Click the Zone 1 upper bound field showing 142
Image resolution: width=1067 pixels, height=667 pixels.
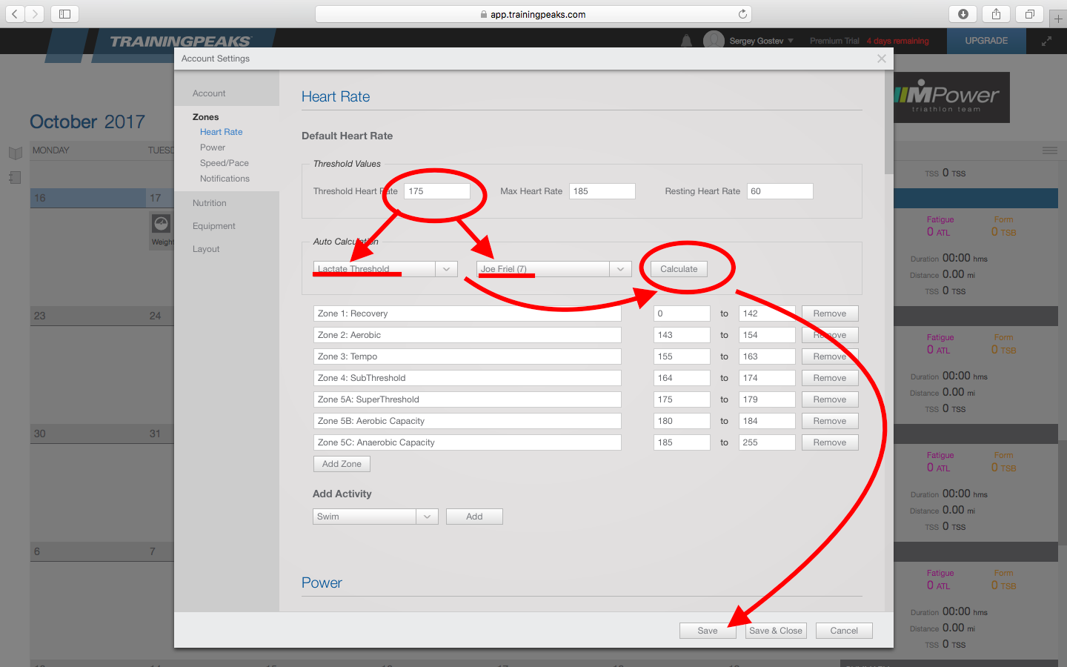coord(767,313)
